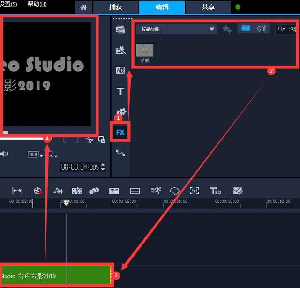
Task: Click the timeline playhead marker
Action: pos(66,203)
